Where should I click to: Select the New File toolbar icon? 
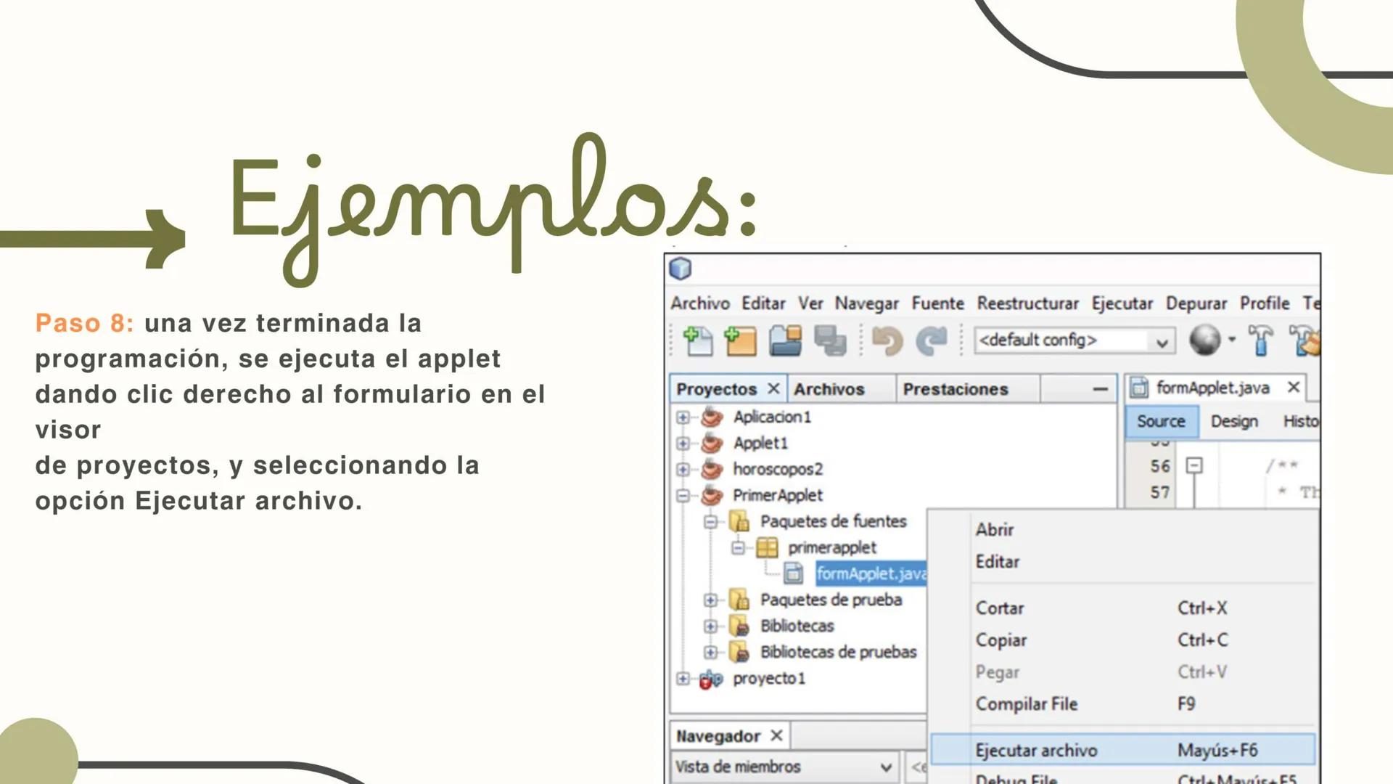[x=699, y=339]
